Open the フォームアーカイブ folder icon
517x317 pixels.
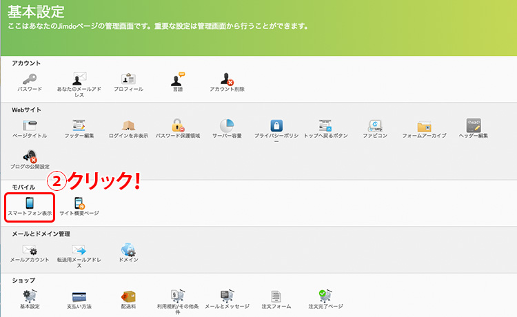click(x=424, y=126)
